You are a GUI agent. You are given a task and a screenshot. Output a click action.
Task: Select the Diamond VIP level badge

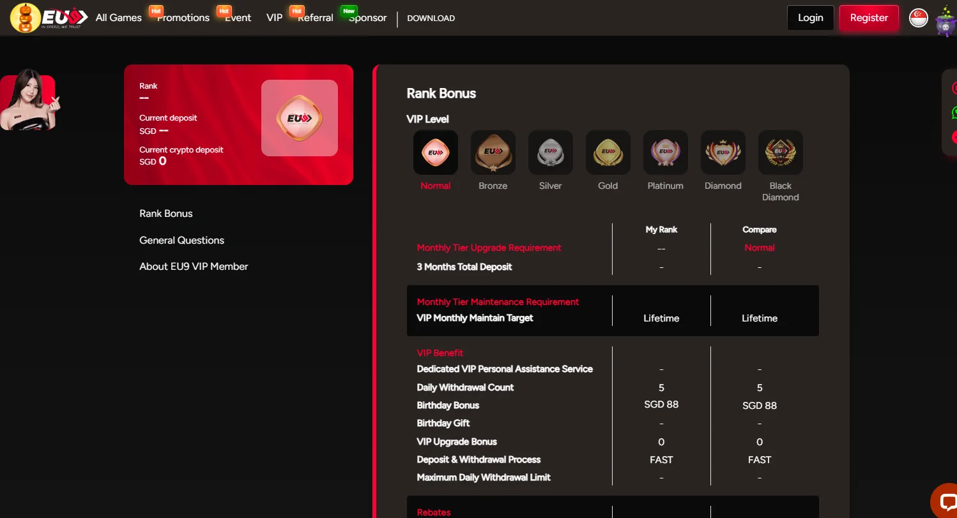tap(723, 152)
